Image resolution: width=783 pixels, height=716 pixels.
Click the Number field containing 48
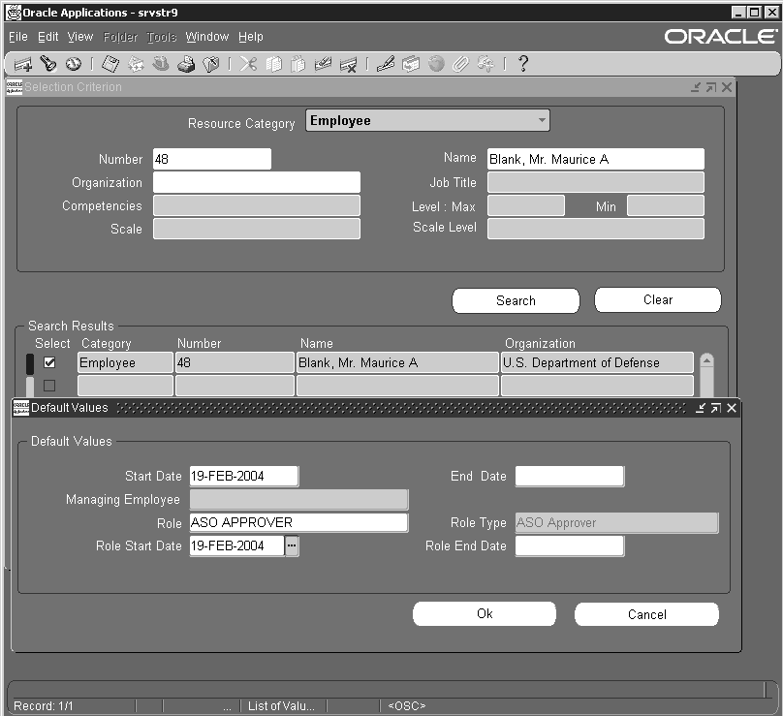[212, 159]
